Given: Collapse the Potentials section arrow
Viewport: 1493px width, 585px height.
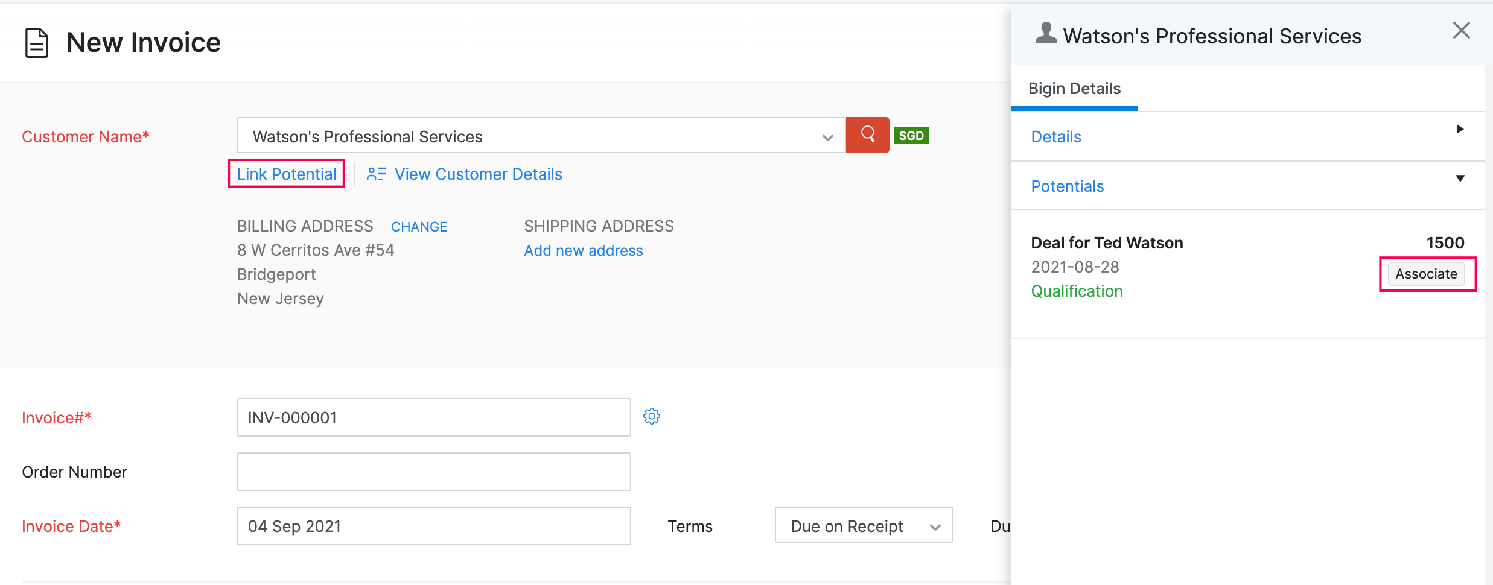Looking at the screenshot, I should (1460, 179).
